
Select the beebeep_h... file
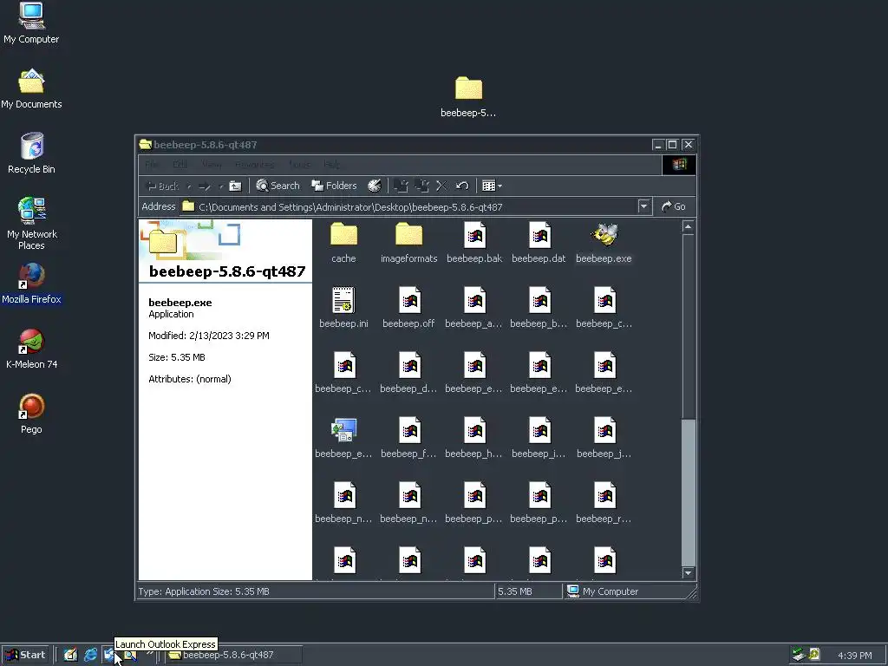point(474,438)
